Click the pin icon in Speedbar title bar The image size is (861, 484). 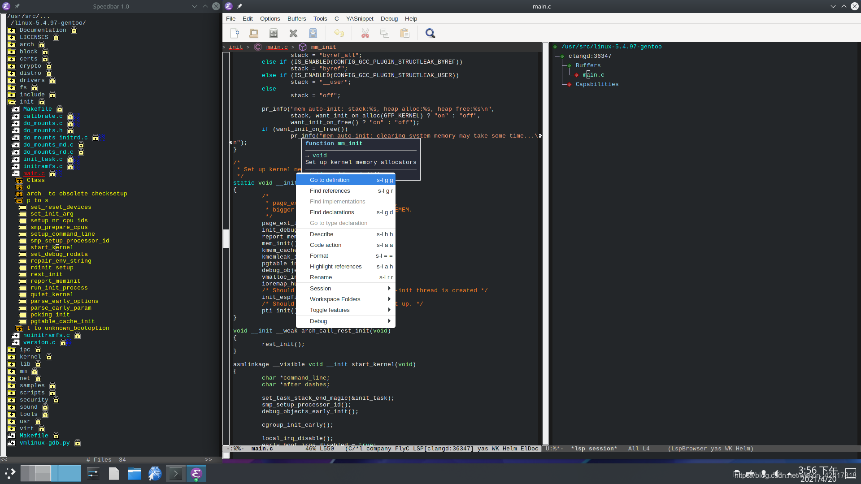(x=17, y=6)
